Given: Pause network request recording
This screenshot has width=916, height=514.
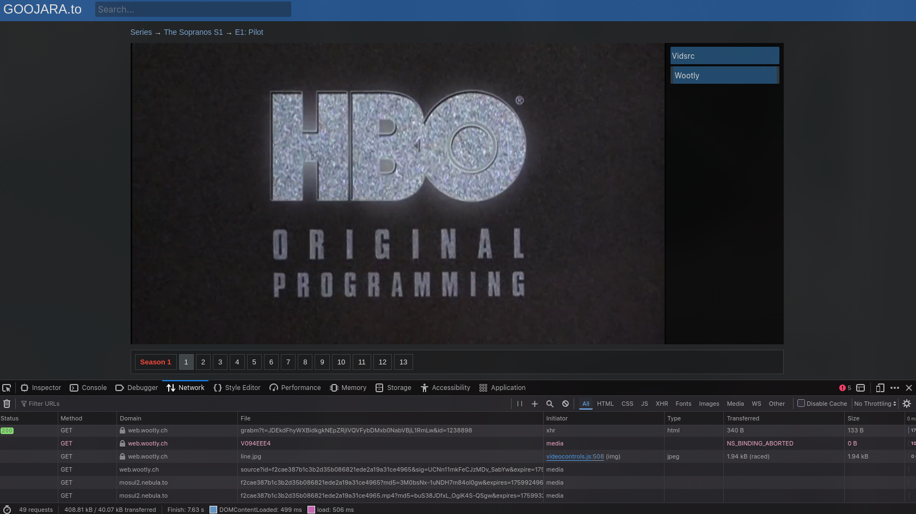Looking at the screenshot, I should point(520,404).
